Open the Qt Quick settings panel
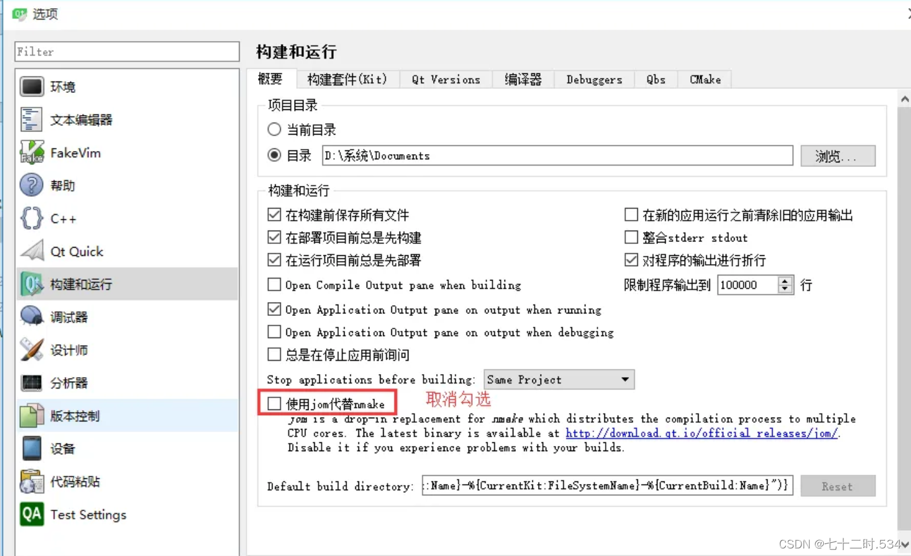Viewport: 911px width, 556px height. tap(76, 251)
